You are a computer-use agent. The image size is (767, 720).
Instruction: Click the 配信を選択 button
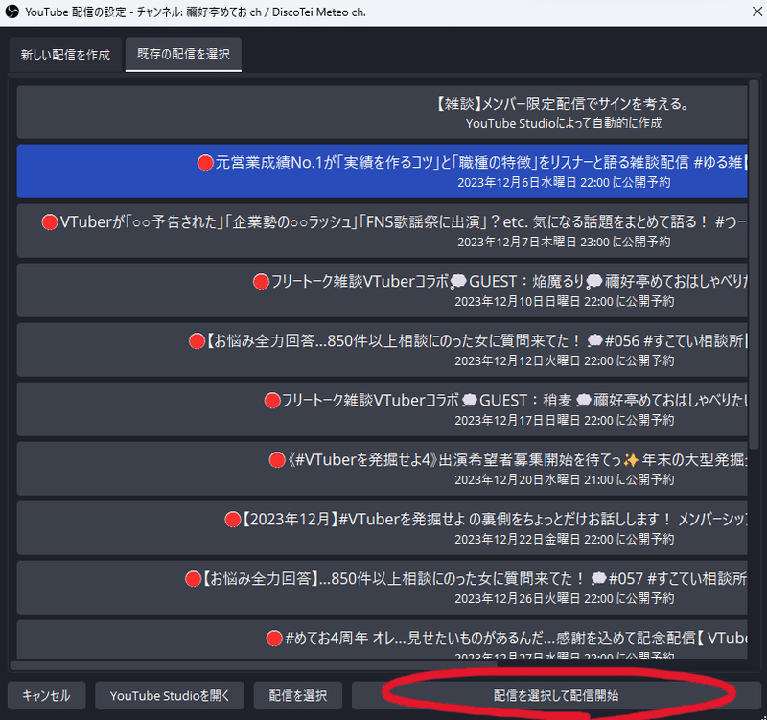(298, 695)
